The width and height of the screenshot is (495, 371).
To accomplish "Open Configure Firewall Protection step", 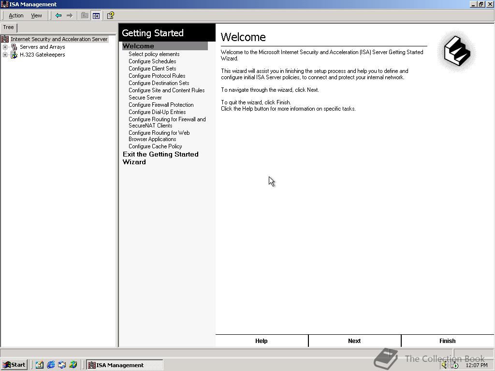I will pyautogui.click(x=161, y=105).
